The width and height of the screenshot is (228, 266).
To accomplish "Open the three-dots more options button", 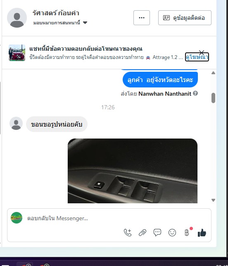I will click(x=142, y=18).
